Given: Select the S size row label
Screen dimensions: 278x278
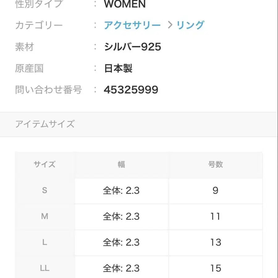Looking at the screenshot, I should (x=45, y=191).
